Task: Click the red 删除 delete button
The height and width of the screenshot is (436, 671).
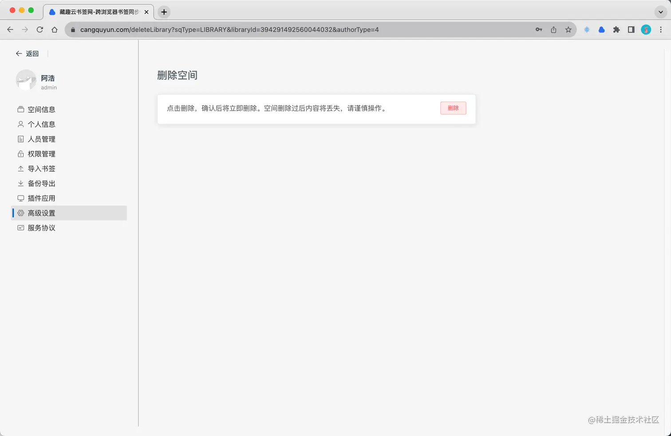Action: [x=453, y=108]
